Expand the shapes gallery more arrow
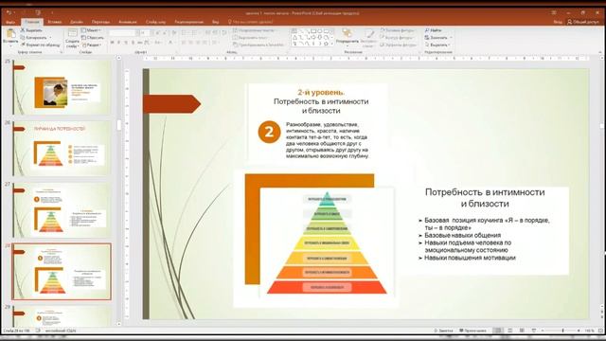Viewport: 606px width, 341px height. 332,45
